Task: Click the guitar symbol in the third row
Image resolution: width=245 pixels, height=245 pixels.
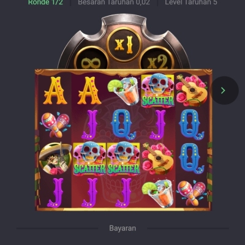Action: (x=157, y=159)
